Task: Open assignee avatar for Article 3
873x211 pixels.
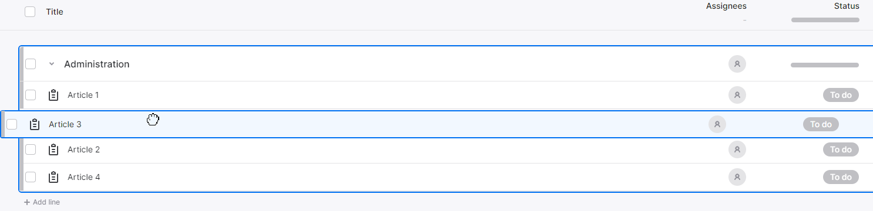Action: [717, 124]
